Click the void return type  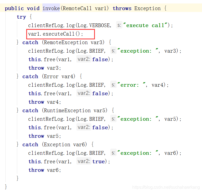point(33,9)
